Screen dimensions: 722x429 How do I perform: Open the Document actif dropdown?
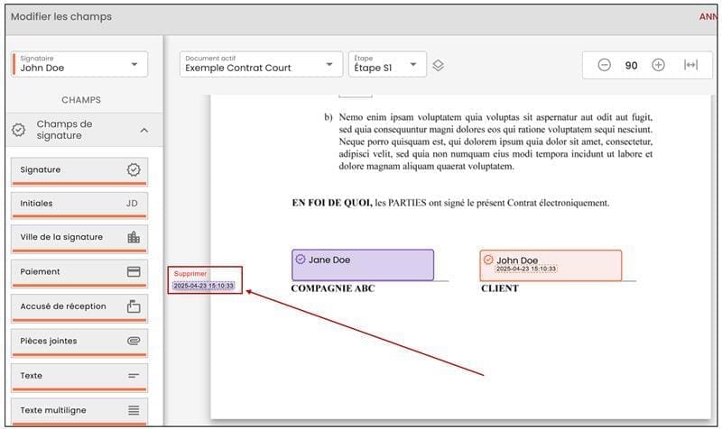pyautogui.click(x=261, y=64)
